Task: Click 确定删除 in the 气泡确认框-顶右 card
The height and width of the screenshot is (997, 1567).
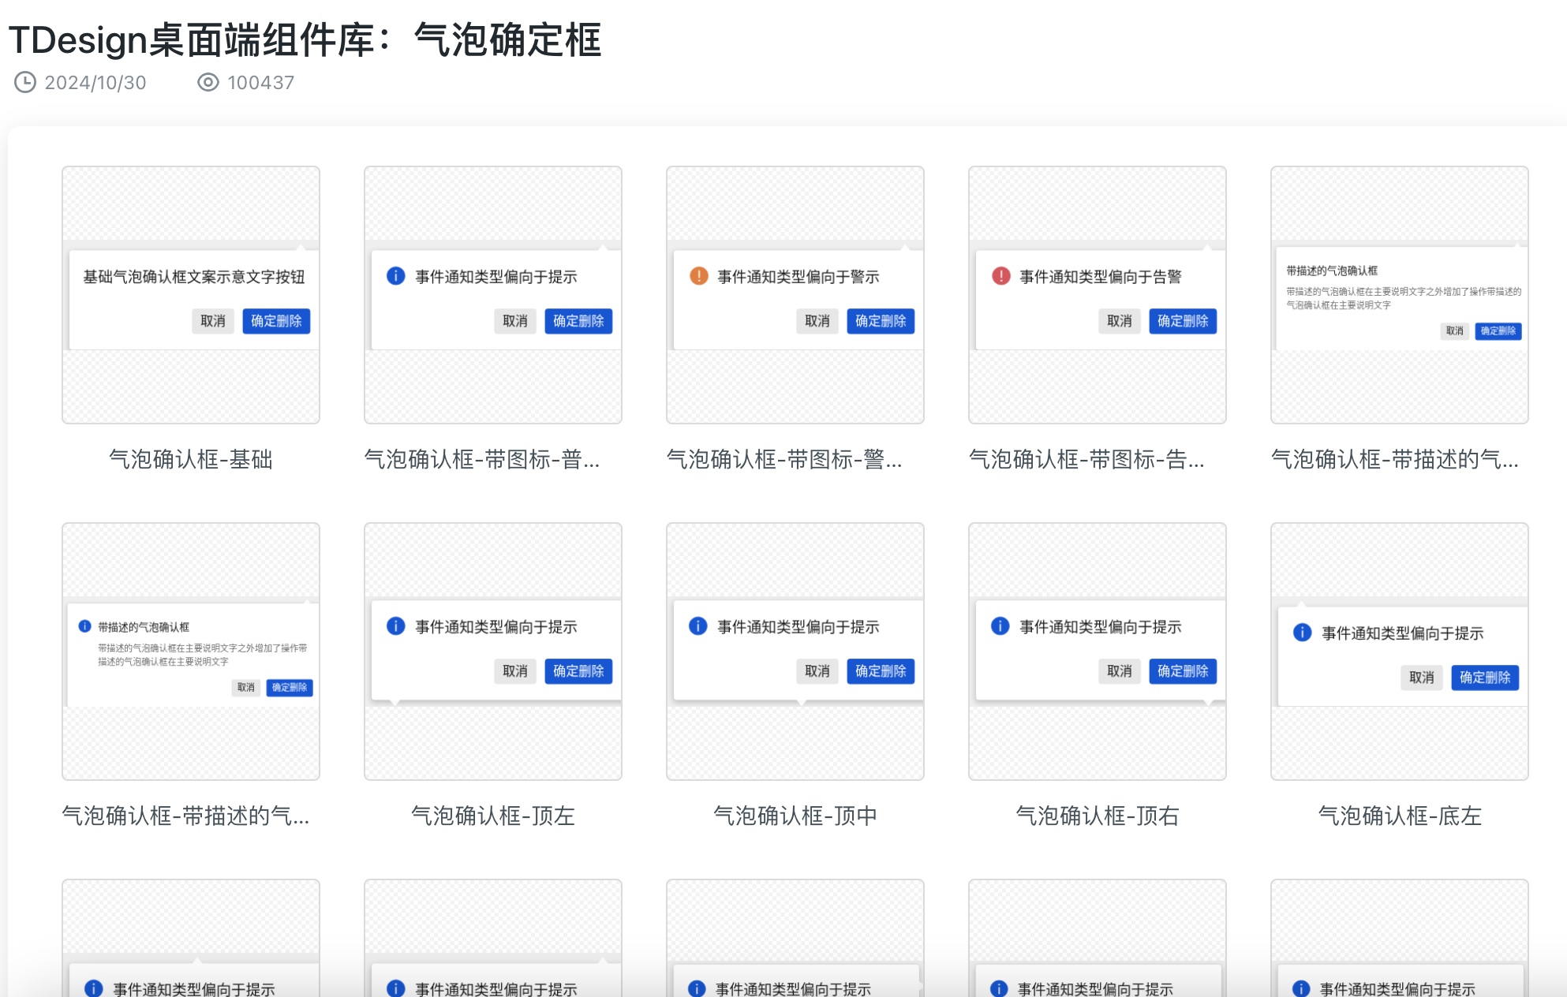Action: point(1183,671)
